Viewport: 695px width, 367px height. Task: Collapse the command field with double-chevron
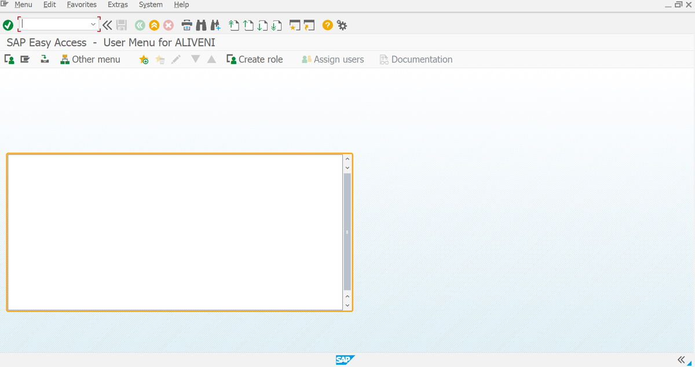[x=108, y=25]
